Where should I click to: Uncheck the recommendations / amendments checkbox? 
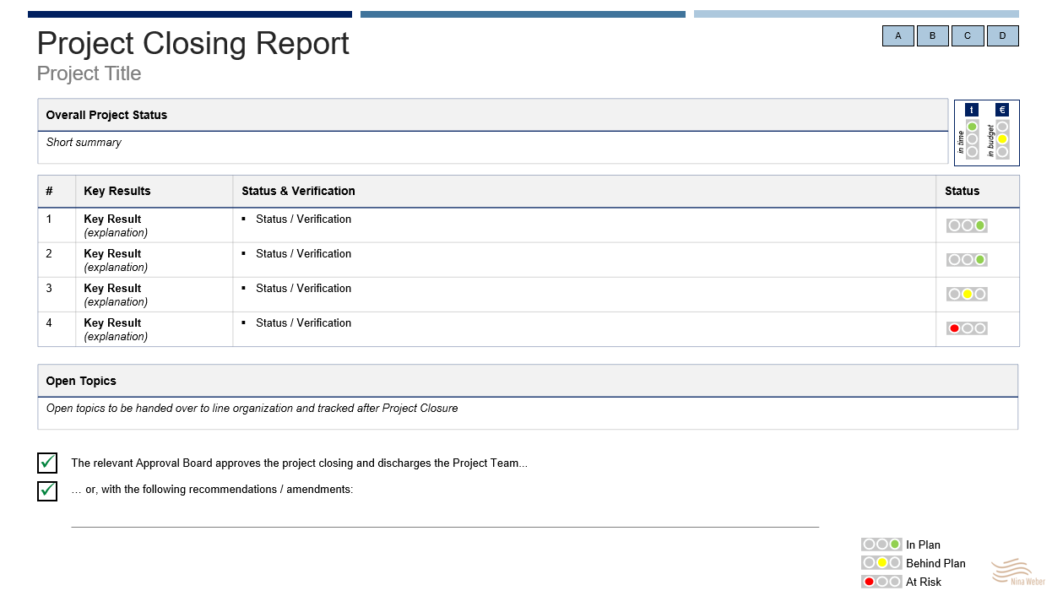coord(47,490)
